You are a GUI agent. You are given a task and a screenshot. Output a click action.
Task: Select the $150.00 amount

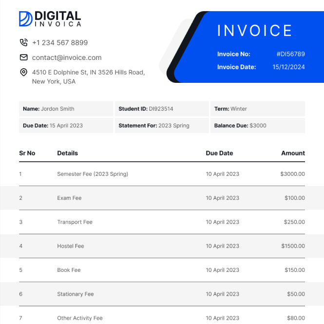click(x=295, y=270)
